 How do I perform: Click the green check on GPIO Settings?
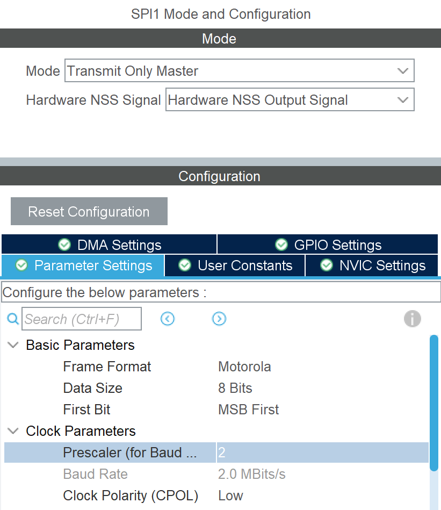(281, 245)
